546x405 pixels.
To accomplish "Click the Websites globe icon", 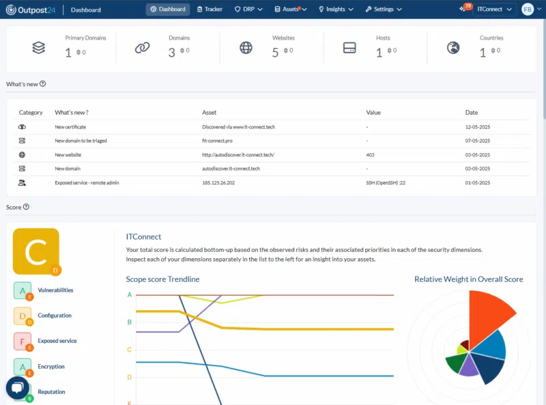I will [x=246, y=48].
